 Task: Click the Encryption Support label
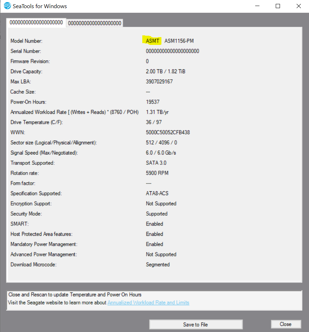31,203
